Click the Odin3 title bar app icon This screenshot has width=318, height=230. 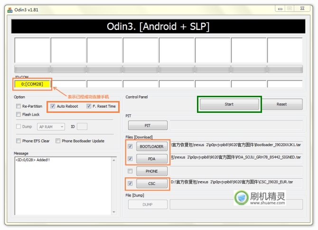click(x=10, y=10)
